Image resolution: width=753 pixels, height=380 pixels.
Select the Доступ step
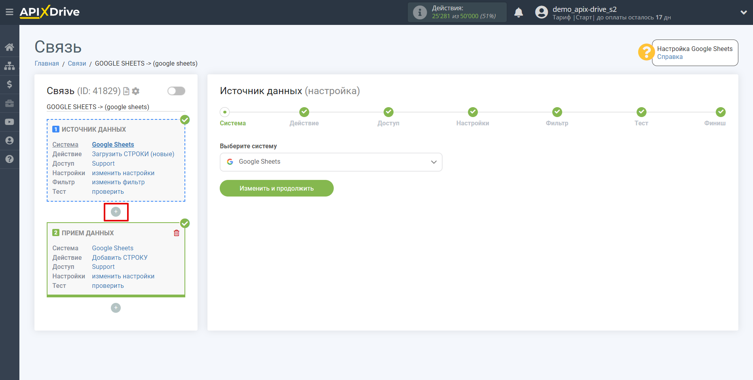(x=388, y=112)
